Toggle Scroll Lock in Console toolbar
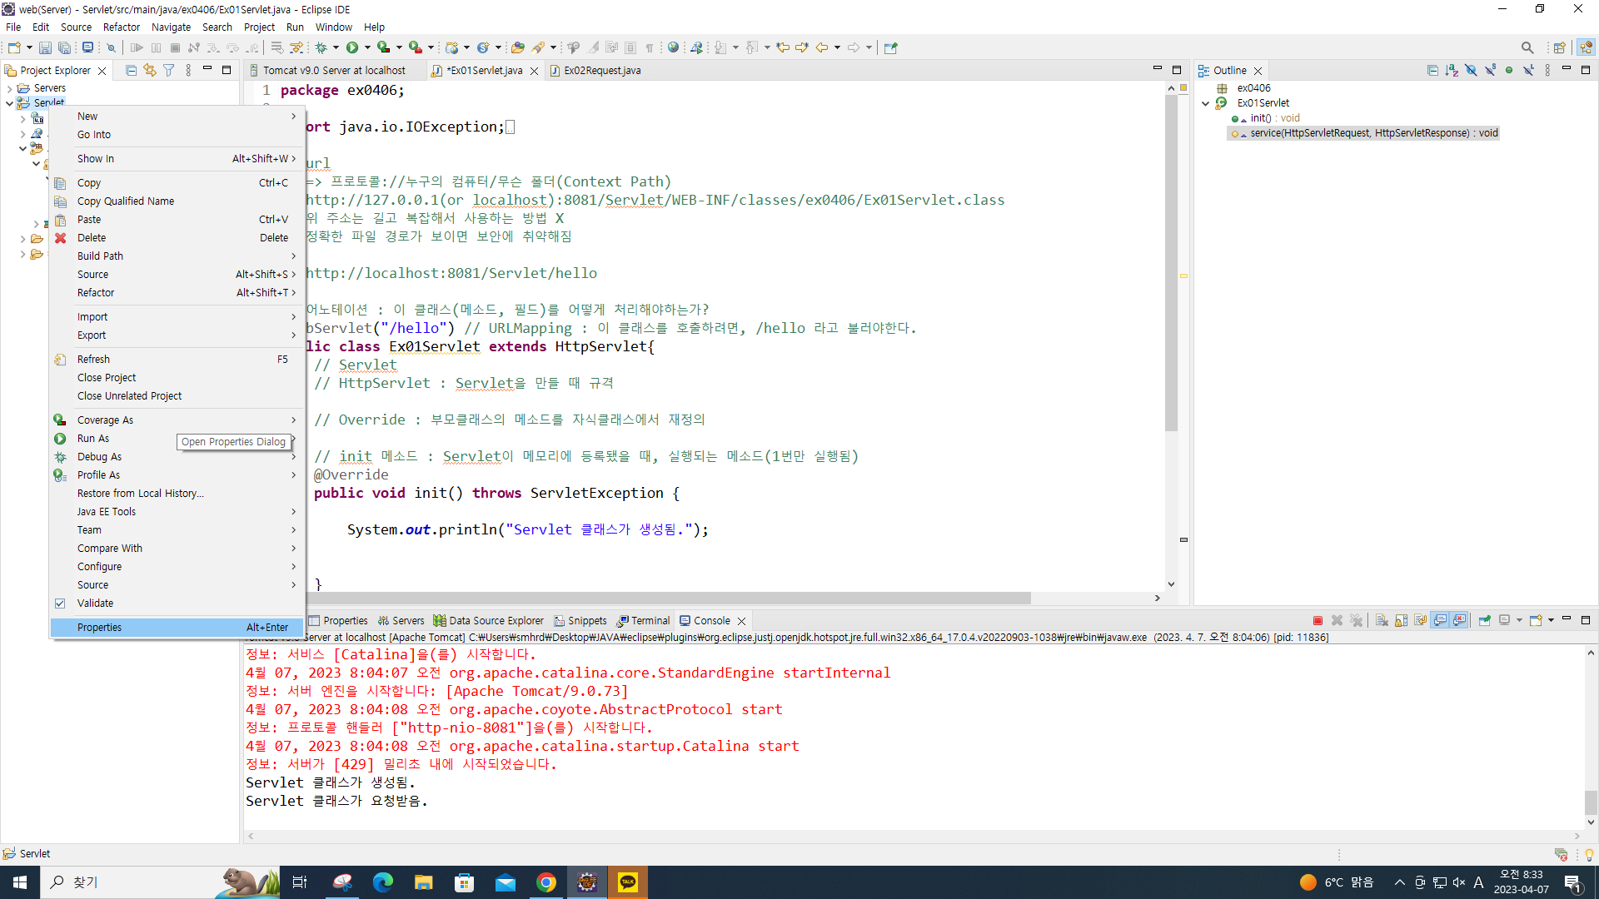This screenshot has height=899, width=1599. pyautogui.click(x=1402, y=620)
